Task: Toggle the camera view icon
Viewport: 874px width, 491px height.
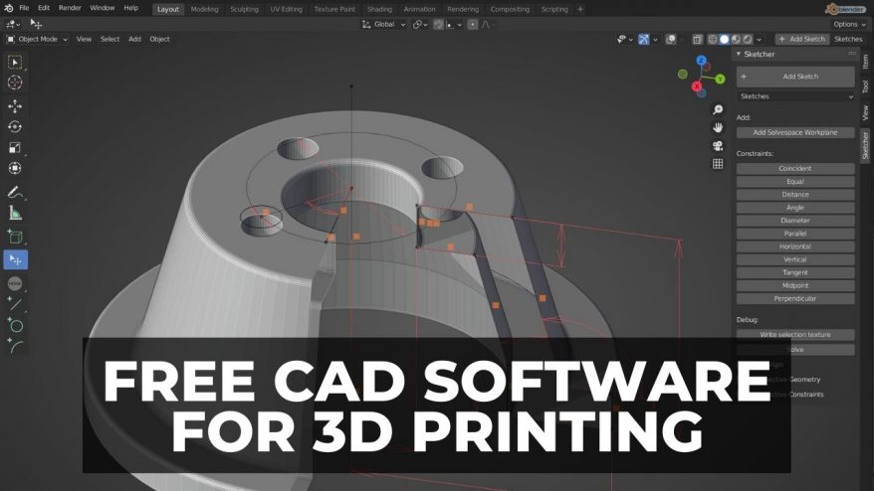Action: (x=718, y=146)
